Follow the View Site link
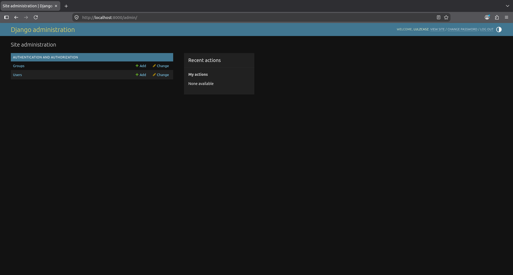 pos(438,29)
